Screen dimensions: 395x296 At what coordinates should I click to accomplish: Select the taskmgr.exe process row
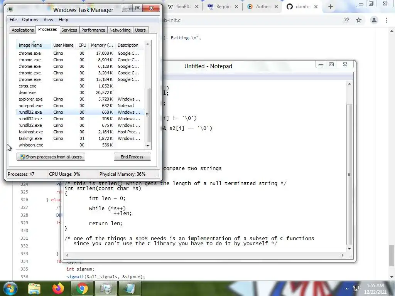80,138
